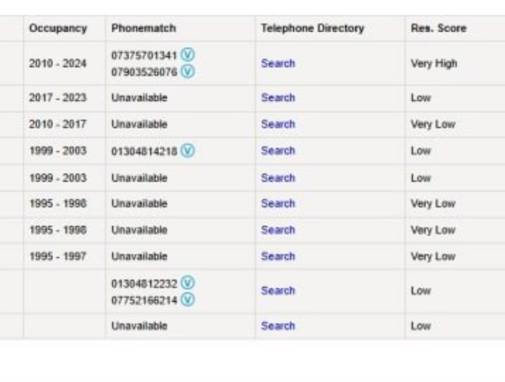Open Search link for 2017 - 2023 row
Screen dimensions: 505x382
point(278,98)
